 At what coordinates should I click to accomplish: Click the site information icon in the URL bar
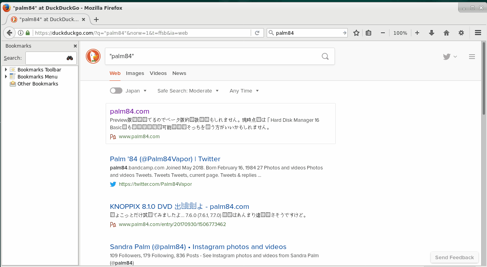(x=21, y=33)
